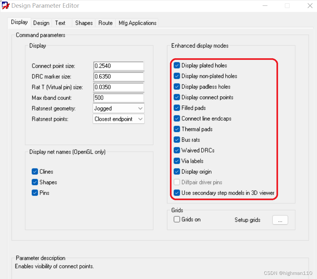317x279 pixels.
Task: Click the Diffpair driver pins checkbox
Action: pos(177,182)
